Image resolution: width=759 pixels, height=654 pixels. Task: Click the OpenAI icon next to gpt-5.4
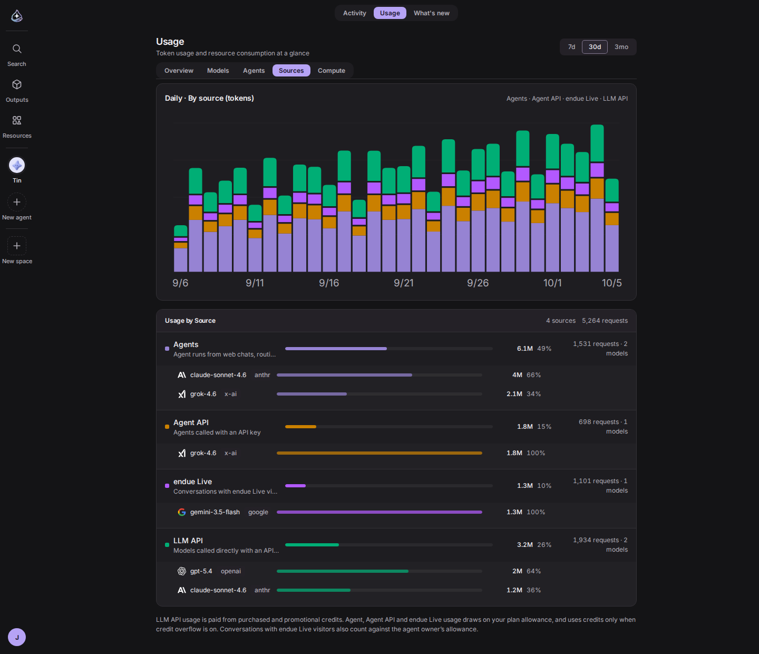182,571
